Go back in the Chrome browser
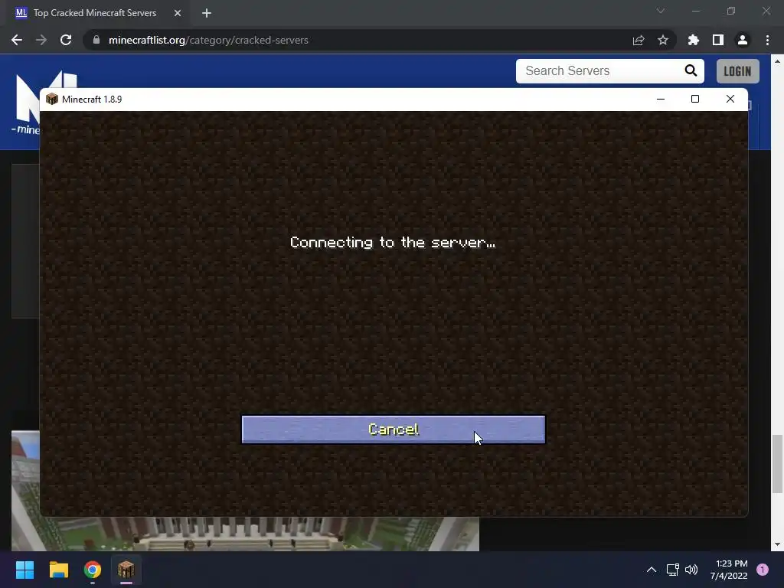The image size is (784, 588). point(17,40)
